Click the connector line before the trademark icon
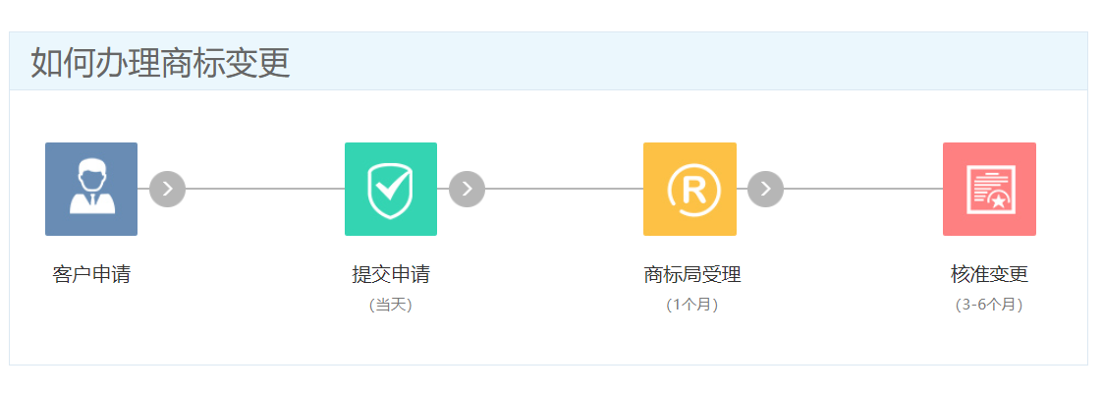The width and height of the screenshot is (1103, 394). pyautogui.click(x=565, y=189)
